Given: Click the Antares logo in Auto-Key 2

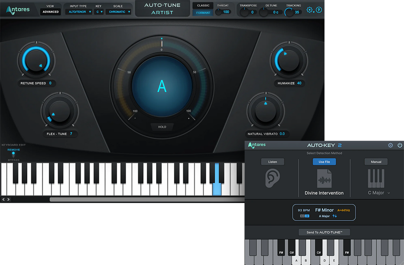Looking at the screenshot, I should point(257,145).
